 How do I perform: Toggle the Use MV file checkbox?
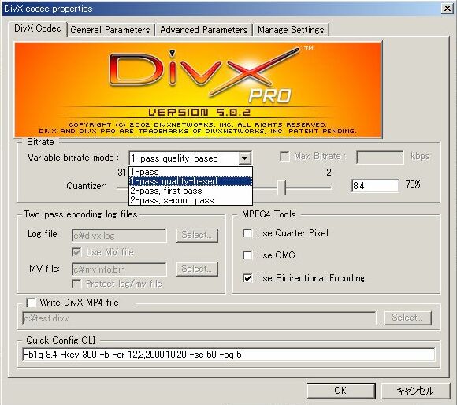pyautogui.click(x=76, y=252)
